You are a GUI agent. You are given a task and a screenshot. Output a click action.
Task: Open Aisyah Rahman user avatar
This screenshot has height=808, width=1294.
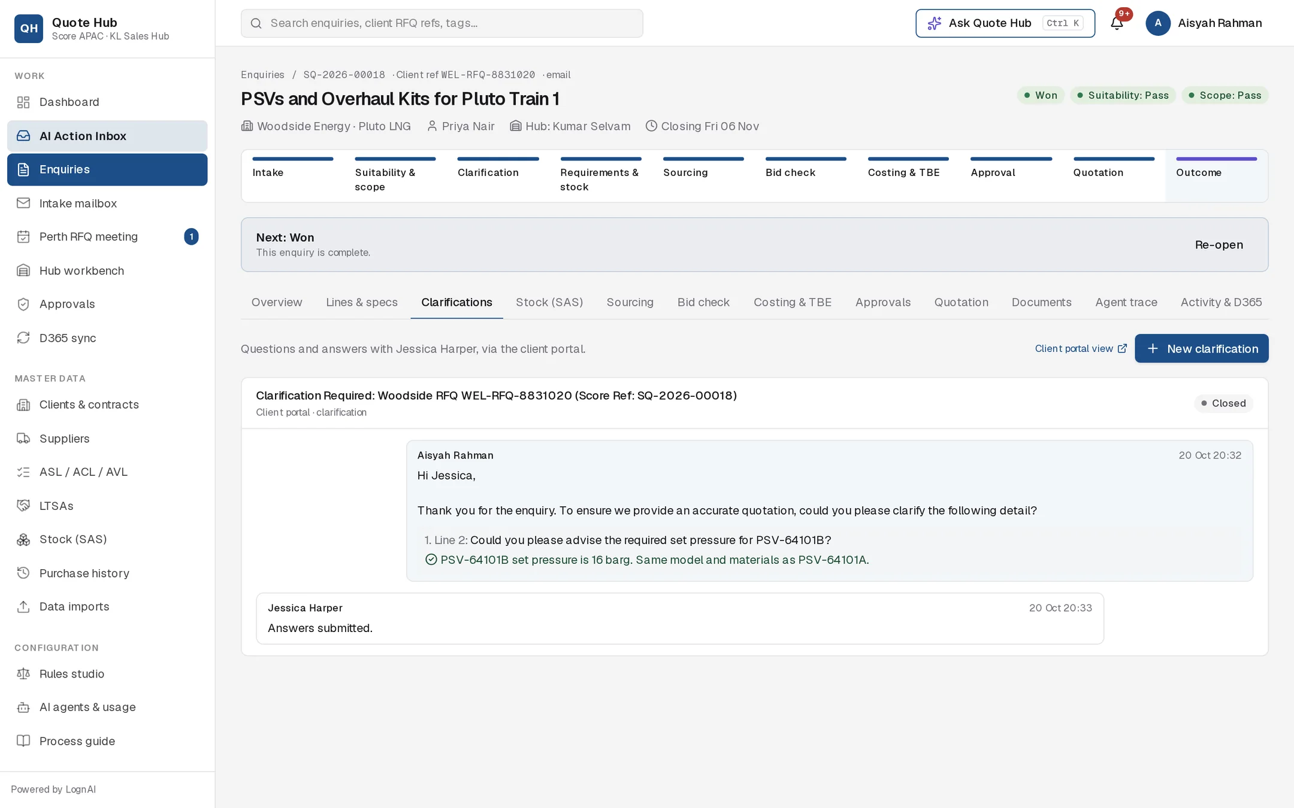(1158, 23)
